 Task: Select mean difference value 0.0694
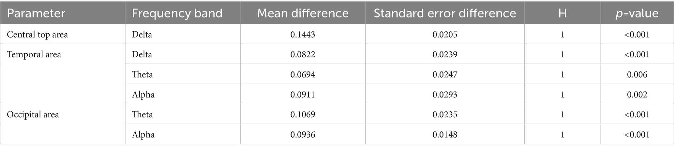click(303, 75)
